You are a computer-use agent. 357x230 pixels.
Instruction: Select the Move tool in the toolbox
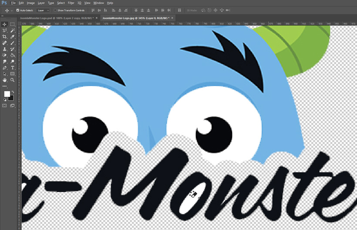click(x=4, y=24)
